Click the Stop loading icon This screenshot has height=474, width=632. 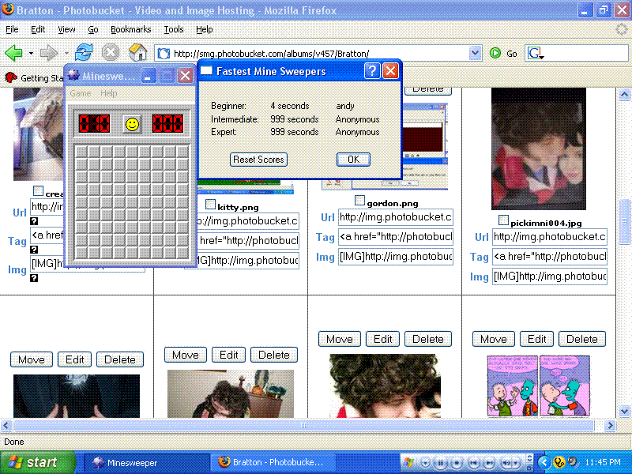click(111, 53)
